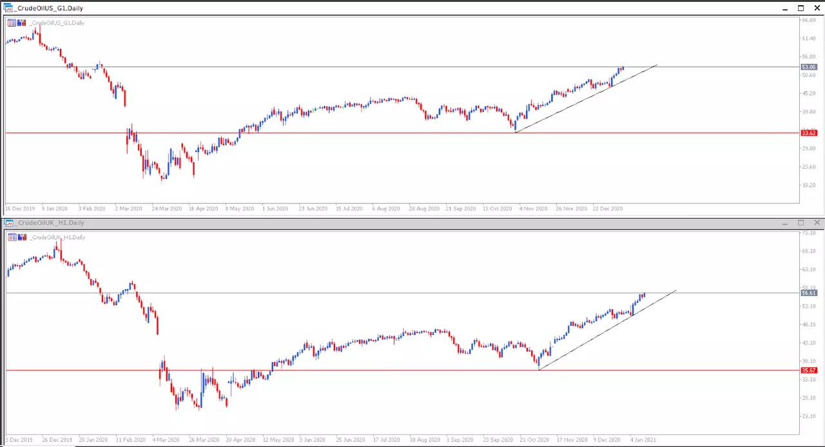Maximize the CrudeOilUS_G1 chart window
The width and height of the screenshot is (825, 447).
[x=801, y=8]
